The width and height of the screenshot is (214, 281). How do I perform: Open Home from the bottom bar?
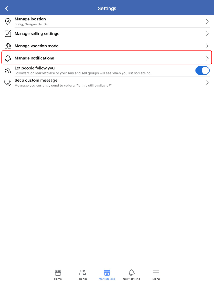click(x=58, y=274)
